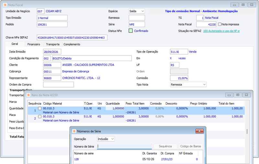Switch to the Geral tab
Viewport: 259px width, 164px height.
15,44
